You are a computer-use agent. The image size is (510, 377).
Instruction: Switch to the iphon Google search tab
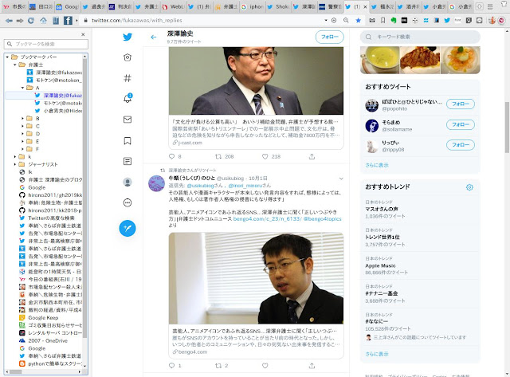253,6
